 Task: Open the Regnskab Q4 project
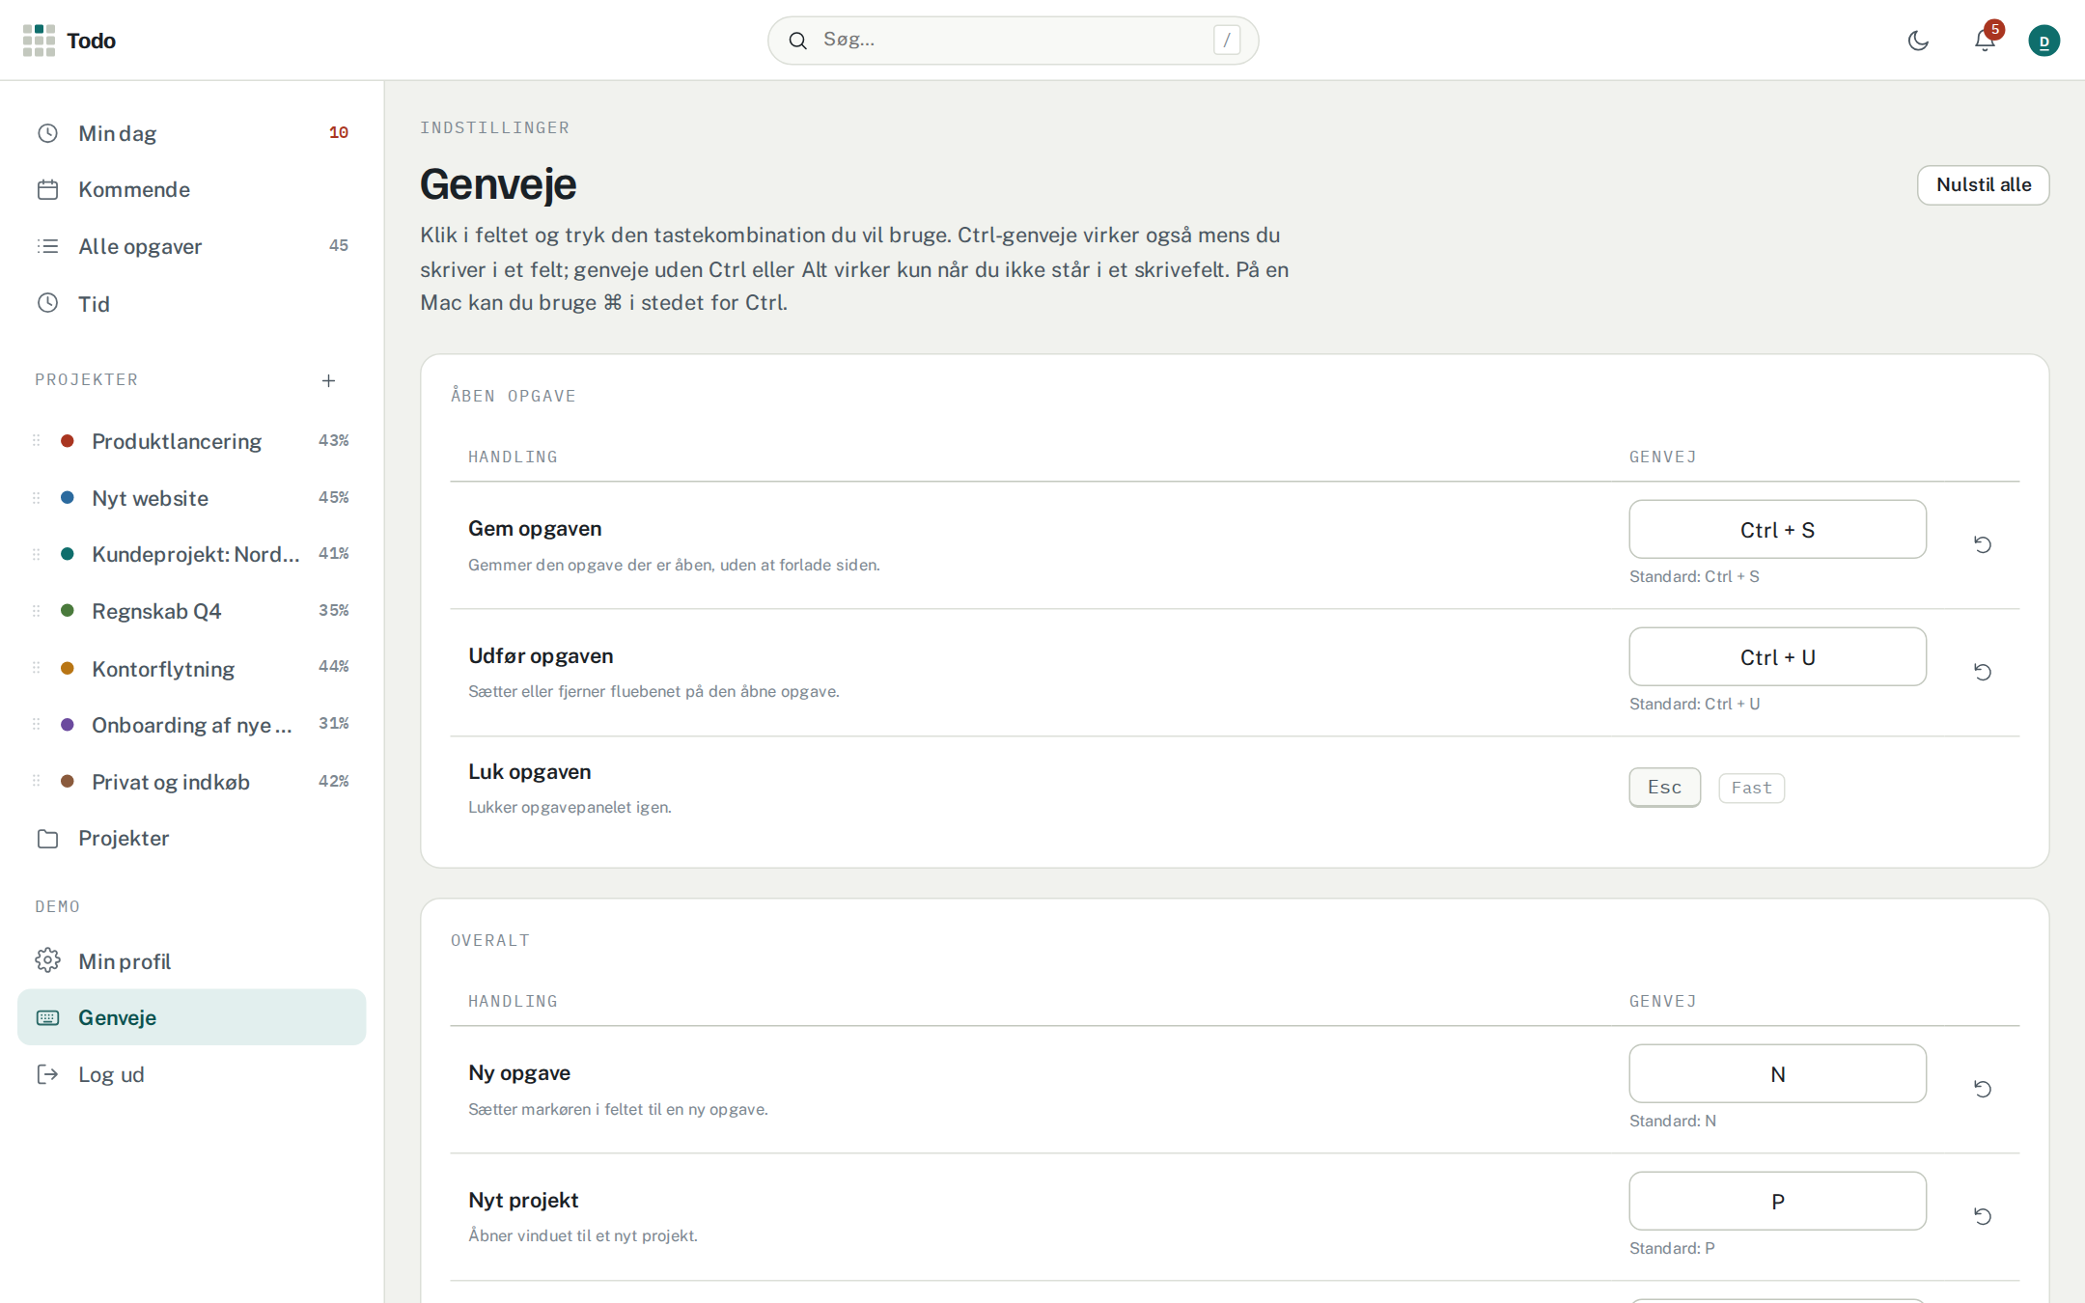click(x=191, y=611)
